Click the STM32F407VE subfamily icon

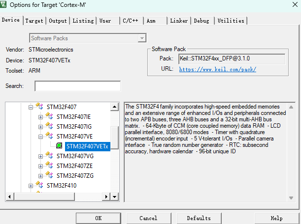click(x=49, y=136)
